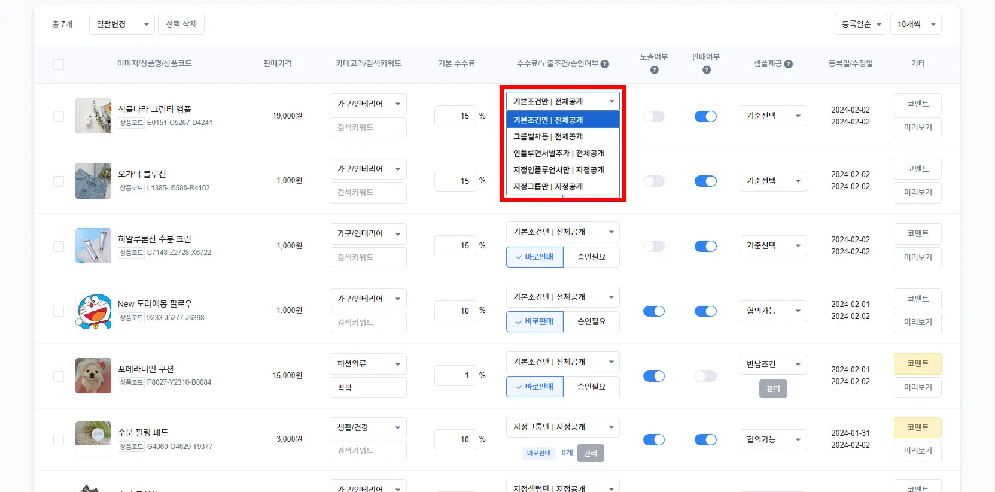
Task: Click help icon beside 샘플제공 header
Action: click(789, 64)
